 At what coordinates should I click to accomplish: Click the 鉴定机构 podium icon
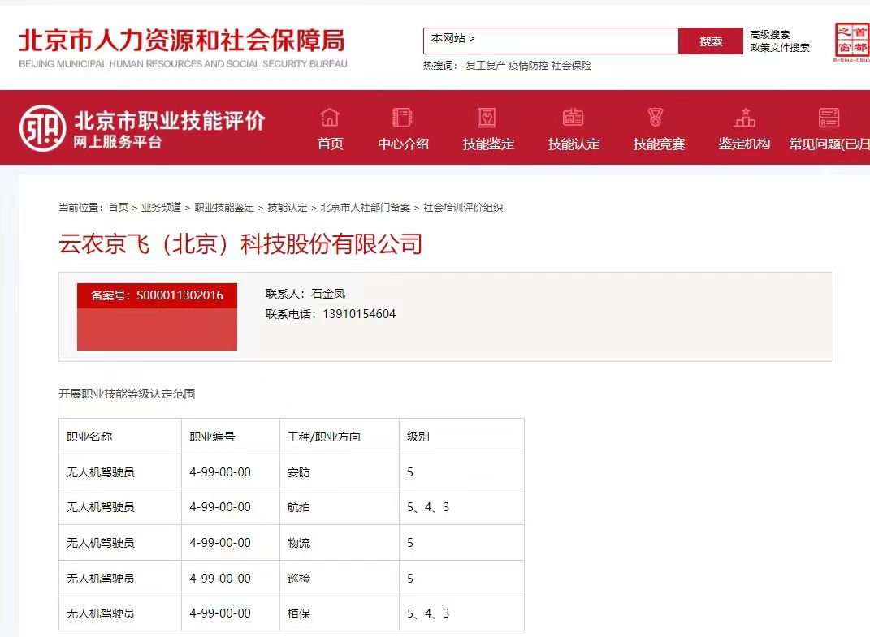pos(743,118)
